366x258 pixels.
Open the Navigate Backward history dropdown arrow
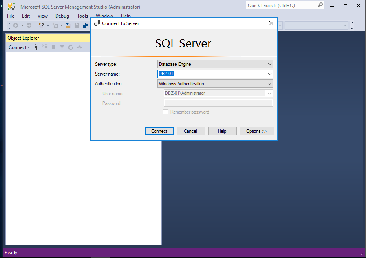point(22,25)
